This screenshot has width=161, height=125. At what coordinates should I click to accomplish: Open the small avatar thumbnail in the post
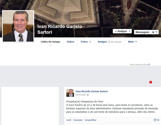point(70,93)
